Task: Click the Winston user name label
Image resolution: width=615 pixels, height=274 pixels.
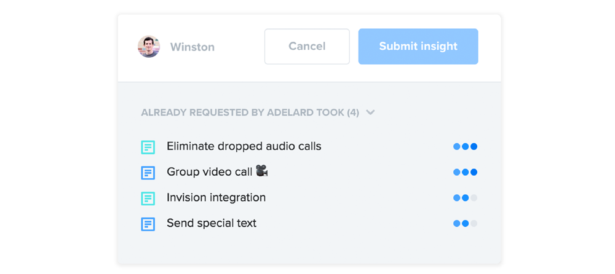Action: point(192,47)
